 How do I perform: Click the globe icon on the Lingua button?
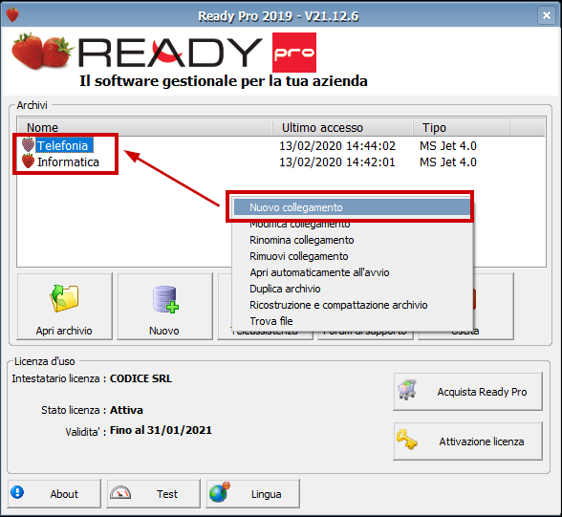coord(220,492)
